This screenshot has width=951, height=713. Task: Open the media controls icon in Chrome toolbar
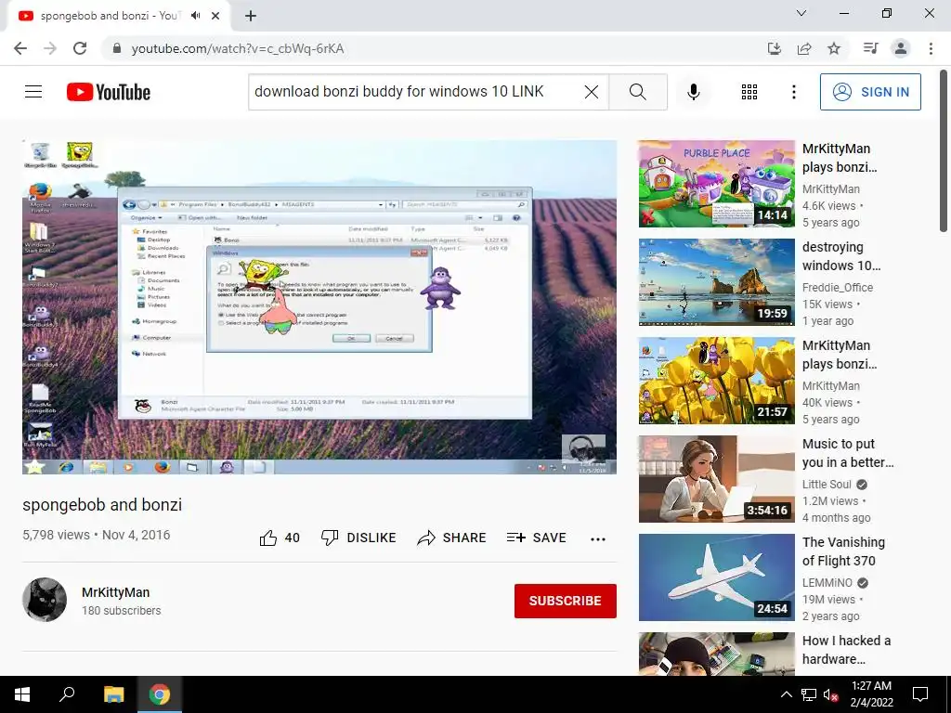(x=870, y=48)
